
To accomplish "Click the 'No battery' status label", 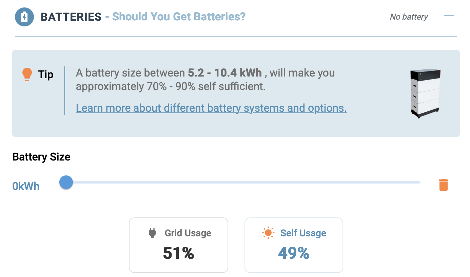I will click(409, 17).
